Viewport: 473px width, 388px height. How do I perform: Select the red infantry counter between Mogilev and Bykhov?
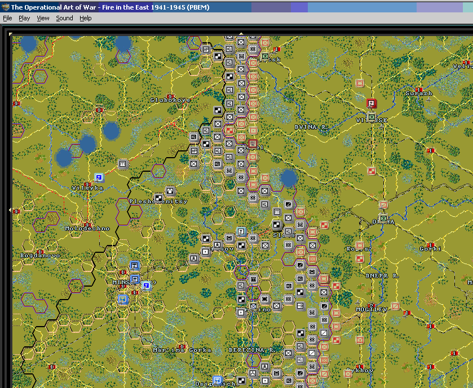pyautogui.click(x=360, y=340)
